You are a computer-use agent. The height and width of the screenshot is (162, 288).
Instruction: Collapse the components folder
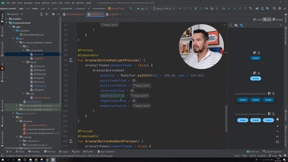pyautogui.click(x=24, y=50)
